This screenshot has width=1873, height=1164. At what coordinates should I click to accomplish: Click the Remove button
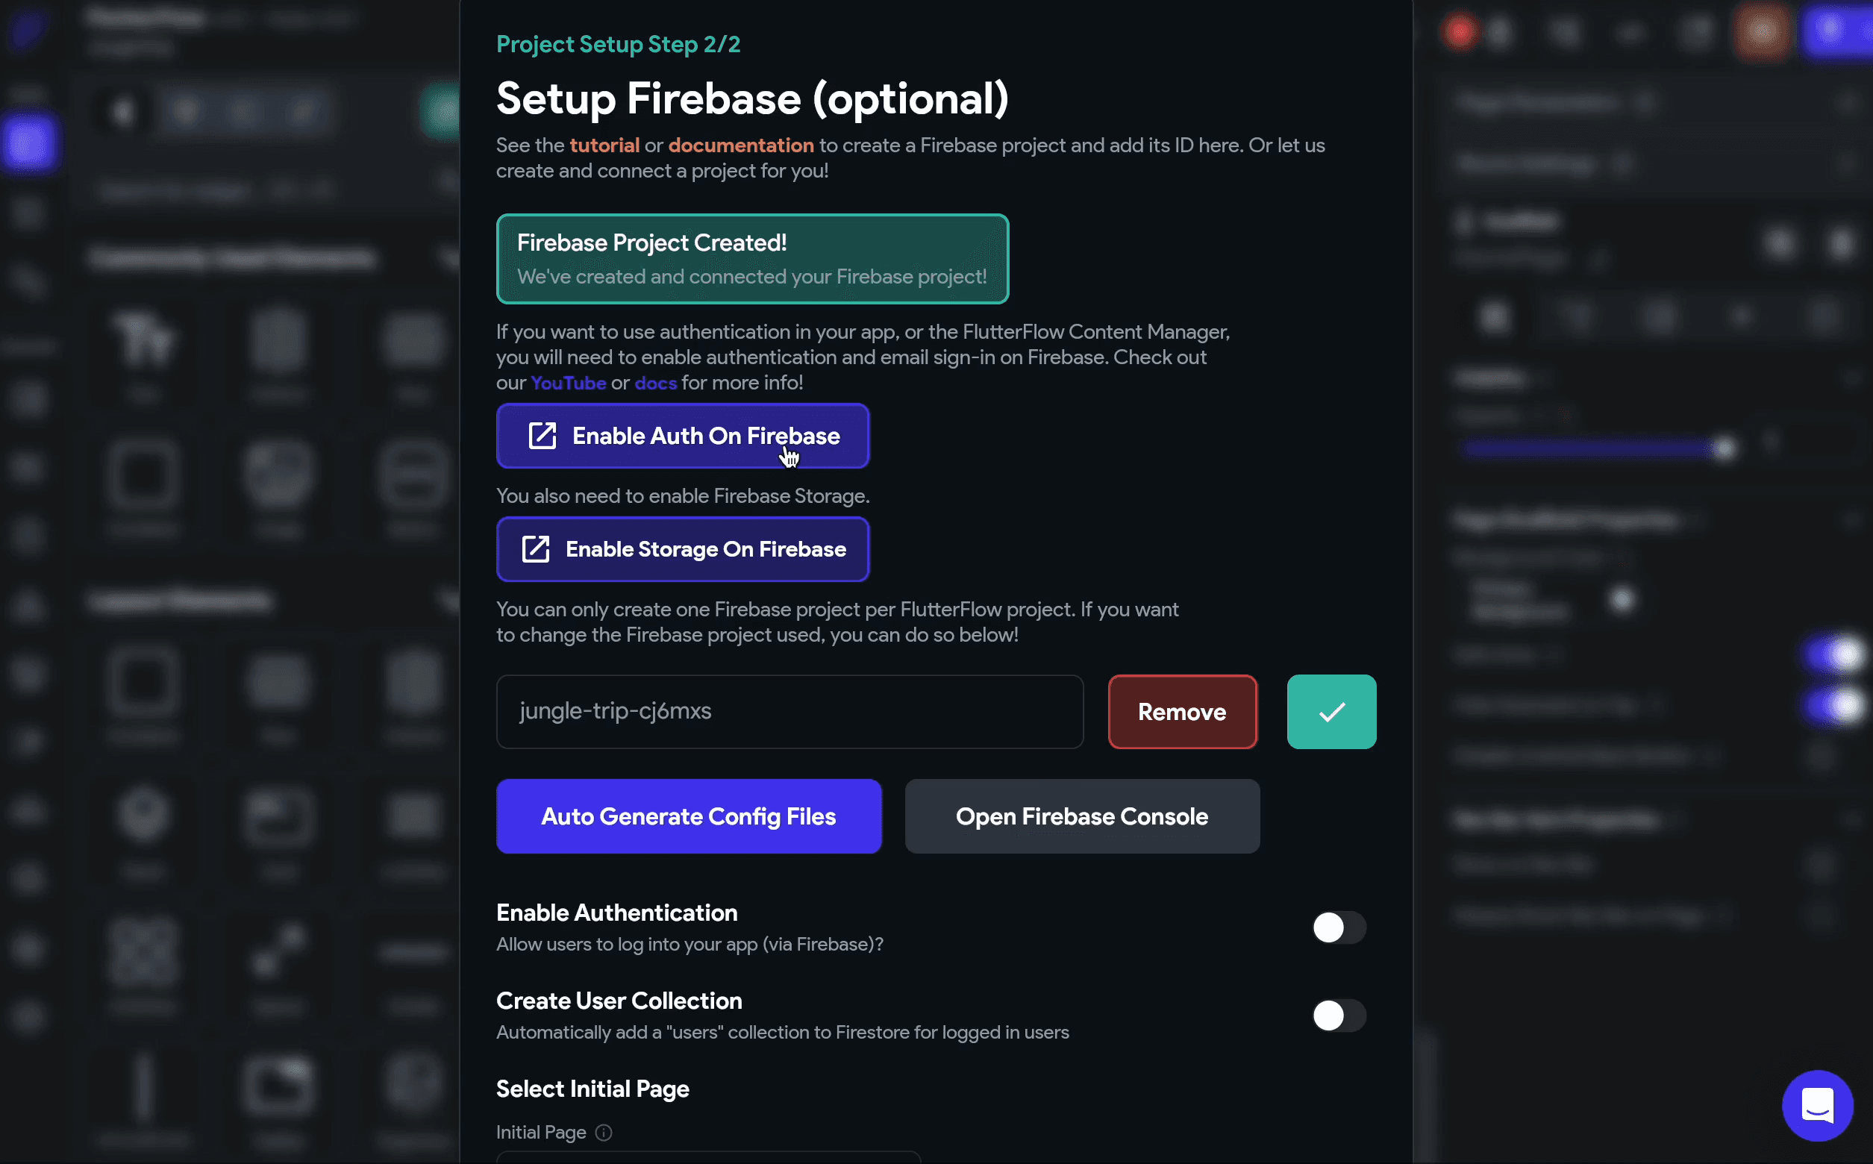pyautogui.click(x=1182, y=711)
